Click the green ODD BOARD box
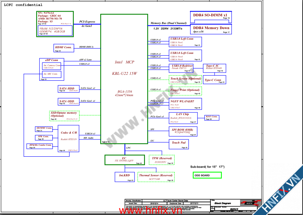The height and width of the screenshot is (215, 303). (x=207, y=175)
